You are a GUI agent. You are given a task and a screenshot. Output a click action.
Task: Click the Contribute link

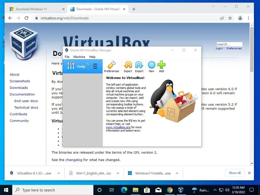point(18,114)
